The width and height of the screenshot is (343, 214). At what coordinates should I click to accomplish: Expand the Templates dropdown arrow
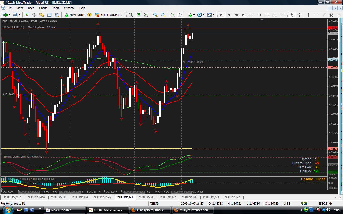(x=214, y=15)
